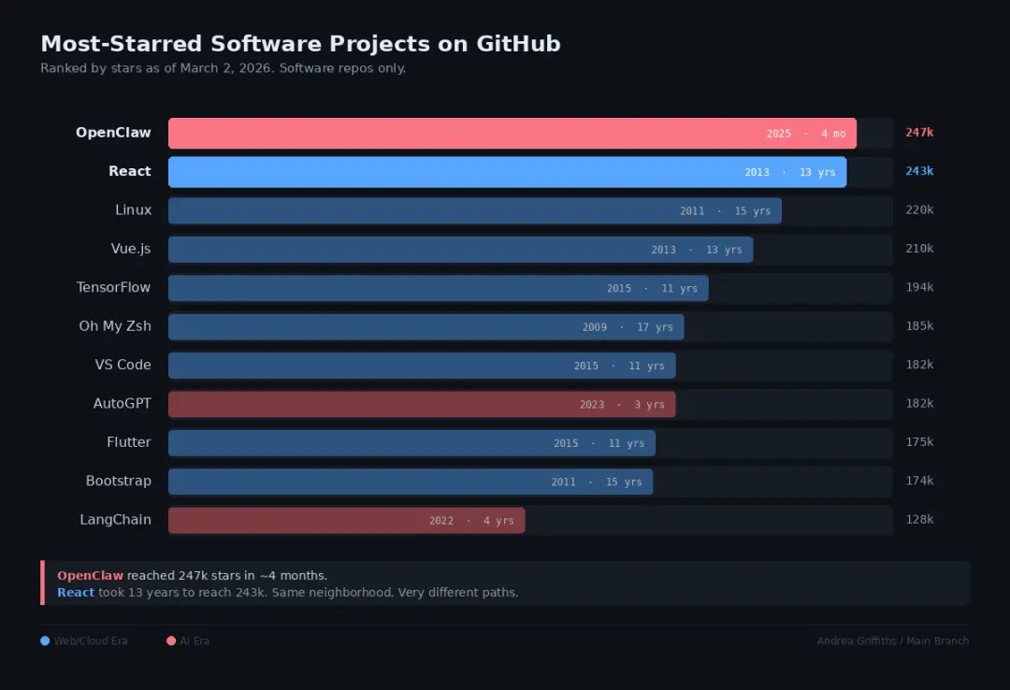This screenshot has width=1010, height=690.
Task: Click the pink AI Era legend dot
Action: click(x=171, y=641)
